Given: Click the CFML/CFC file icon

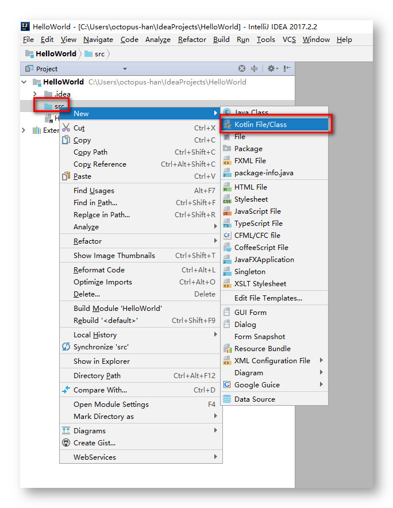Looking at the screenshot, I should pos(227,235).
